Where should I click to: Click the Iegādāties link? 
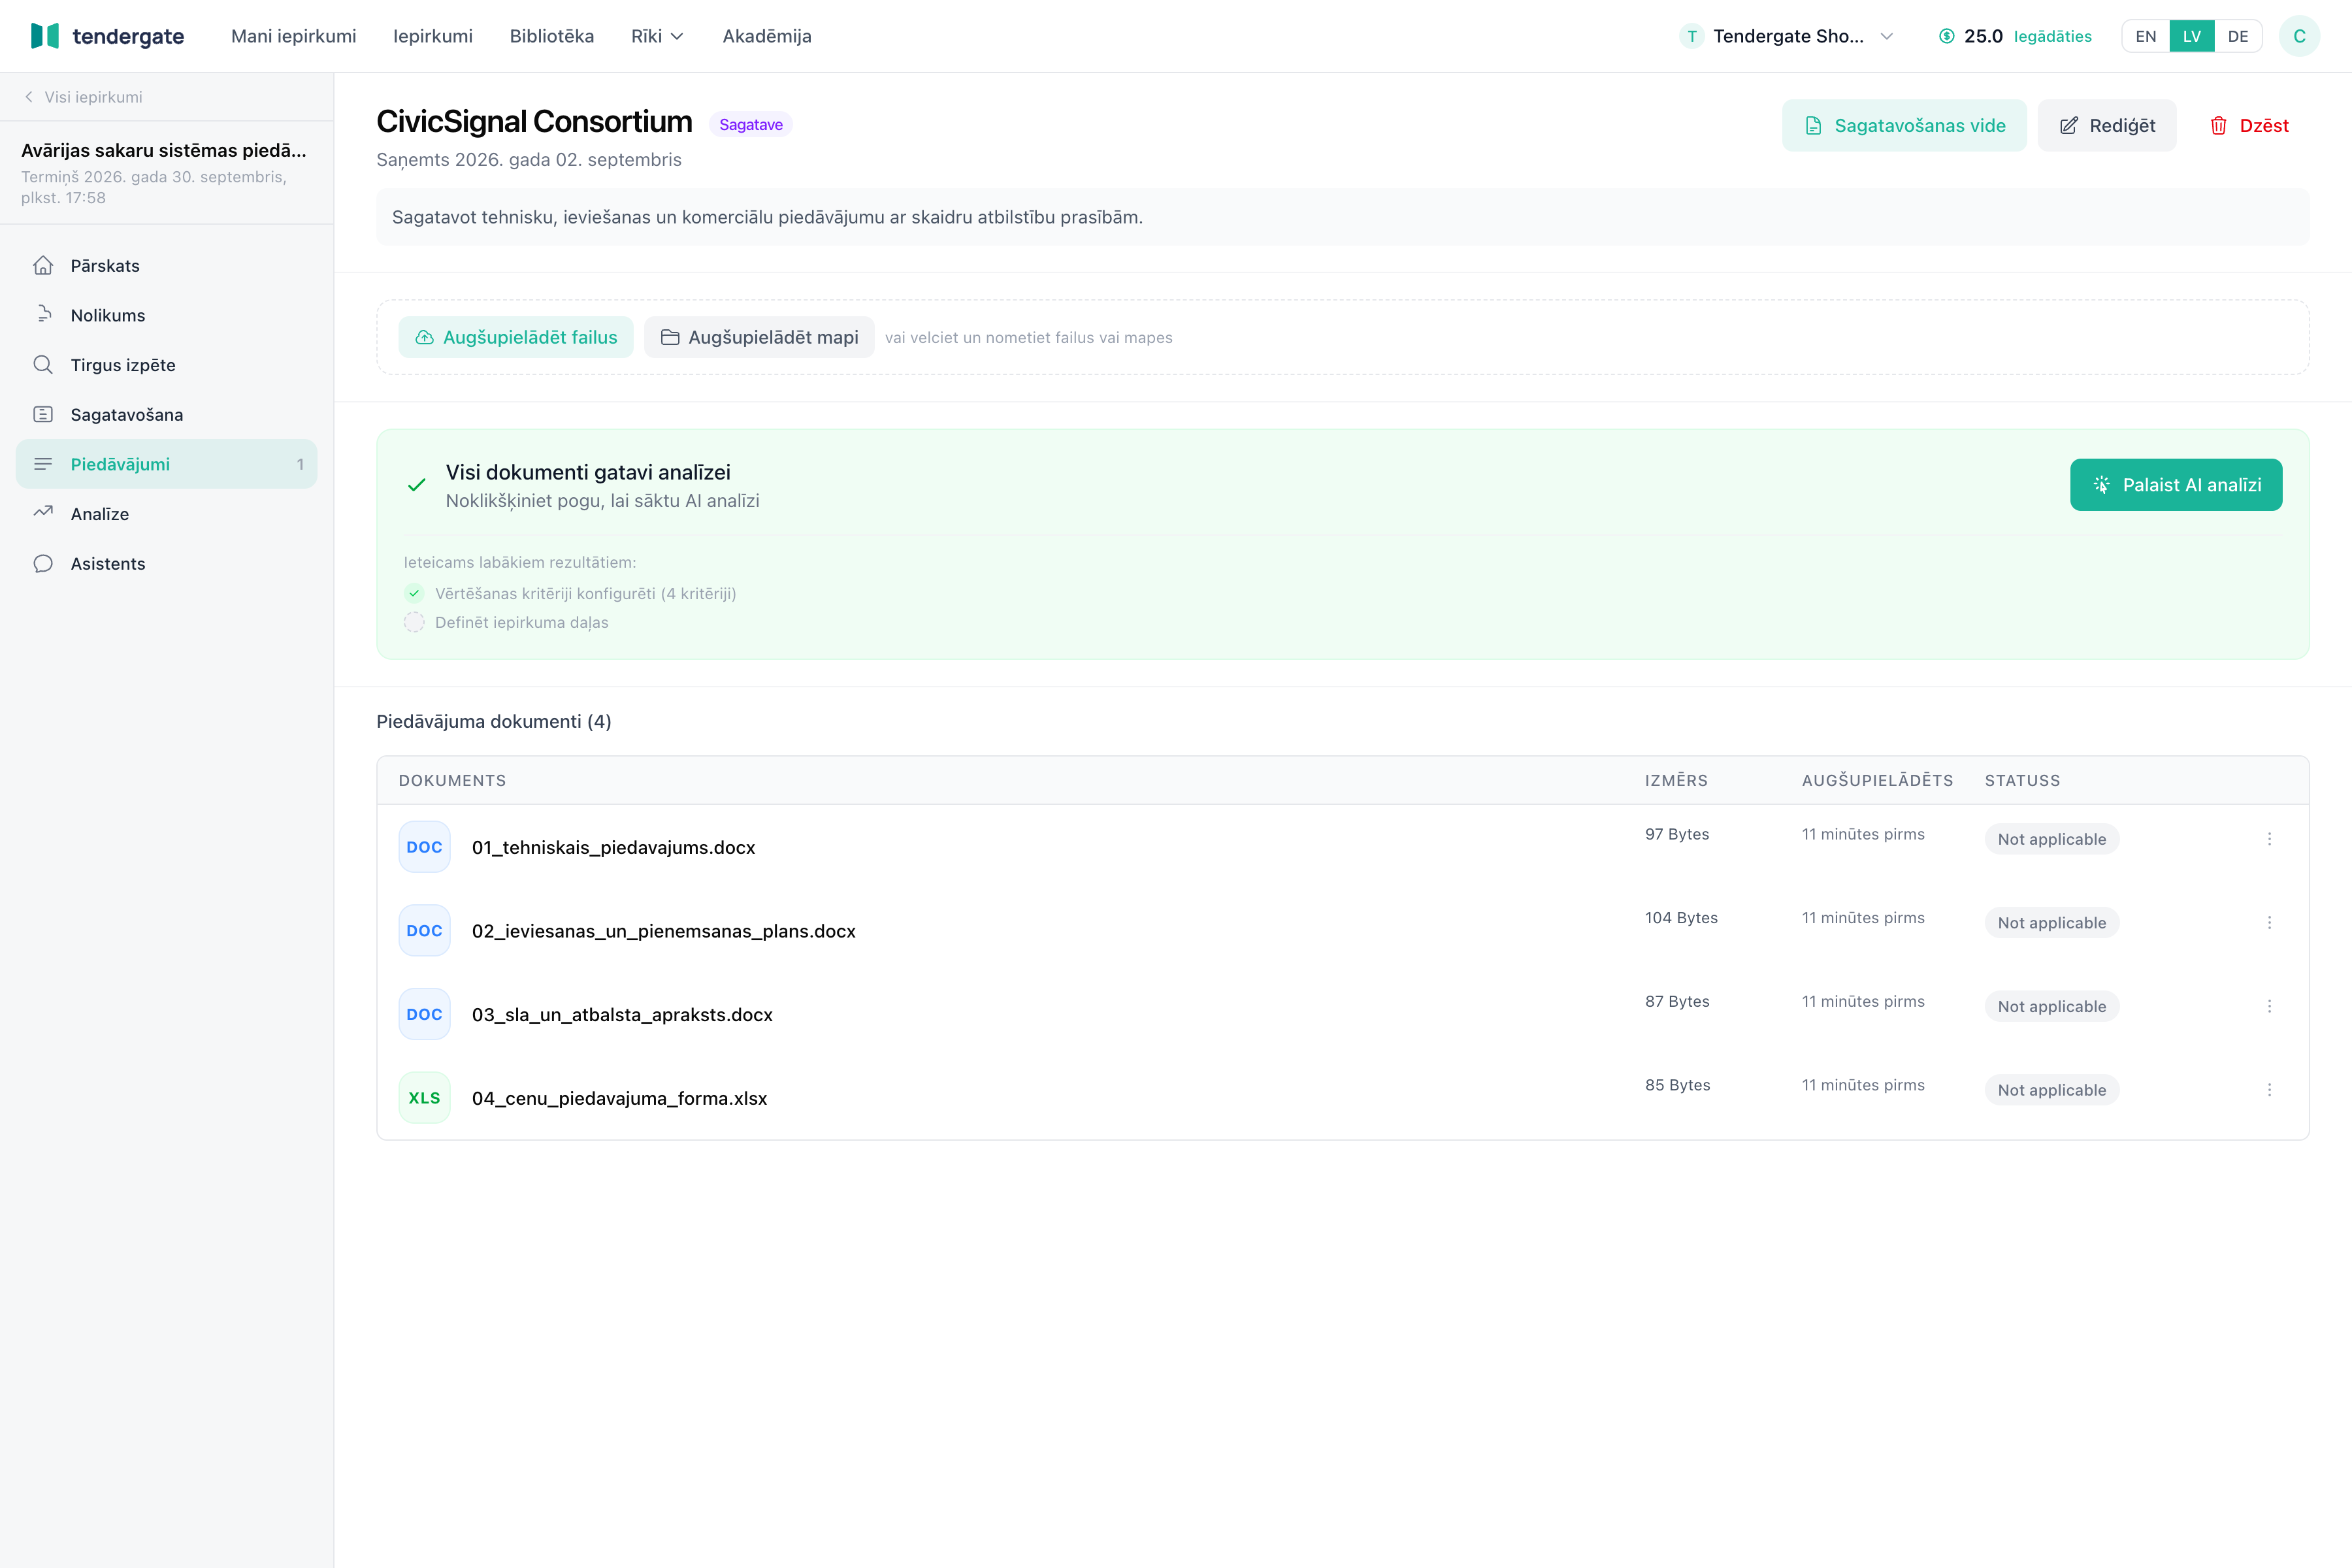pos(2052,36)
